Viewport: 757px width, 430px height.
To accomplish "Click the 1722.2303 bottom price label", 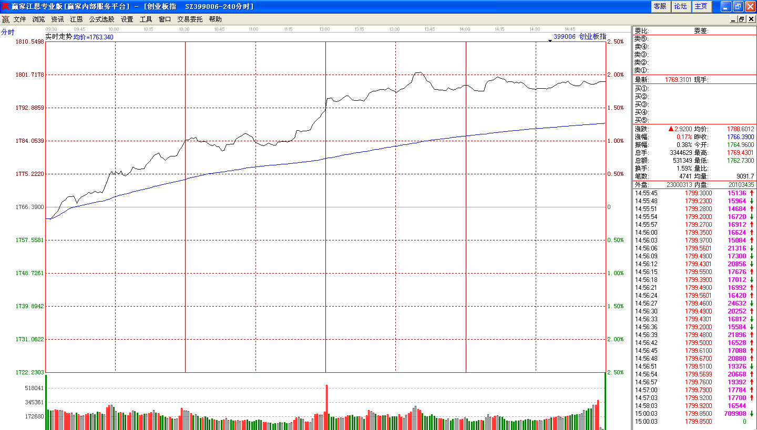I will pos(29,372).
